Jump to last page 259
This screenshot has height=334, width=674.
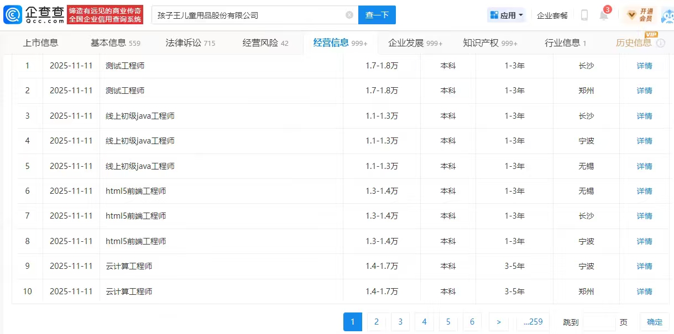point(533,322)
